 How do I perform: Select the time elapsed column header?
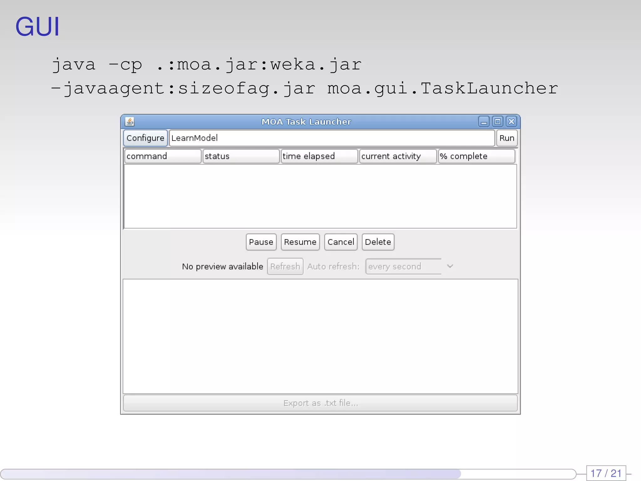(319, 156)
